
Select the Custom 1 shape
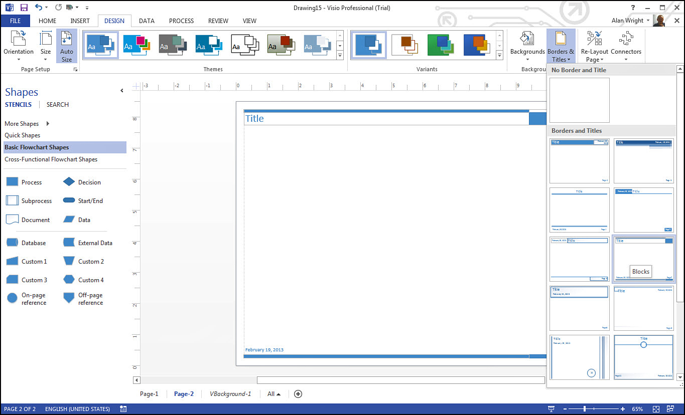point(26,261)
